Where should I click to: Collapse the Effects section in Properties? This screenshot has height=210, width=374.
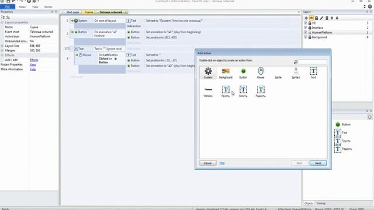[x=2, y=55]
